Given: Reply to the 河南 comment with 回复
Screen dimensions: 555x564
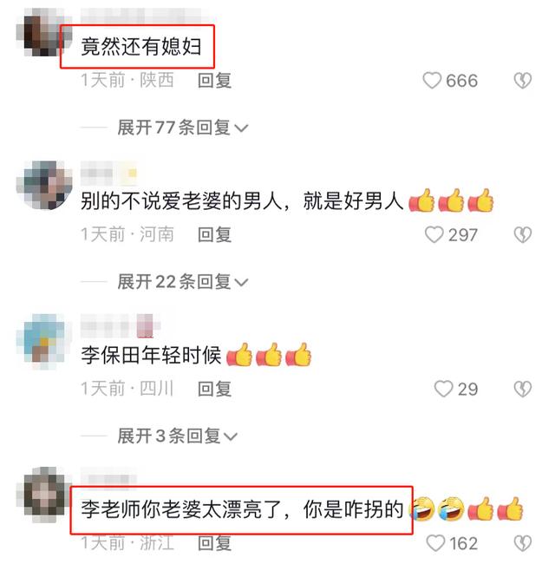Looking at the screenshot, I should [214, 235].
